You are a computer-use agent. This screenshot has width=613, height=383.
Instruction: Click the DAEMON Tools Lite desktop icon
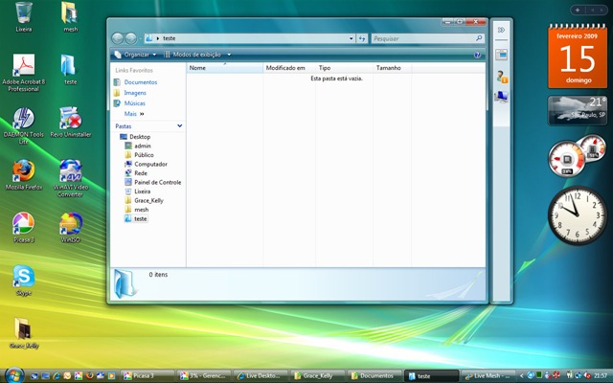23,119
